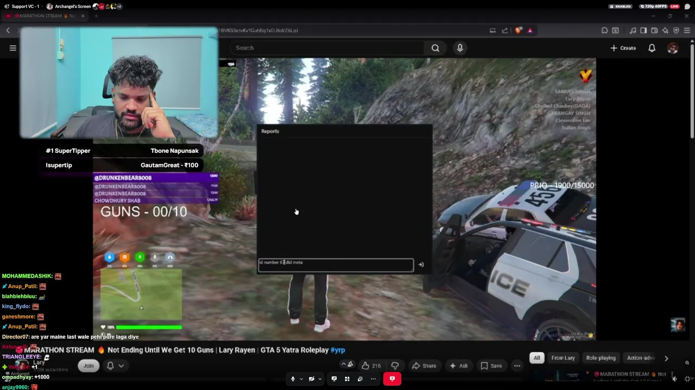
Task: Click the Join channel button
Action: [x=89, y=366]
